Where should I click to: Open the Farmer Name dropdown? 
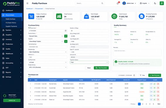tap(46, 36)
